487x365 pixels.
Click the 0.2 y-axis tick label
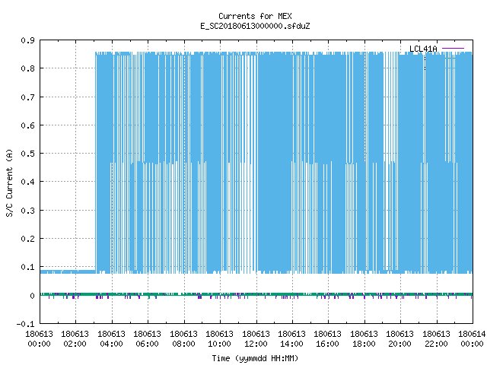tap(27, 239)
